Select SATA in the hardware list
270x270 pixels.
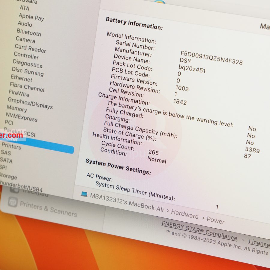(x=6, y=160)
